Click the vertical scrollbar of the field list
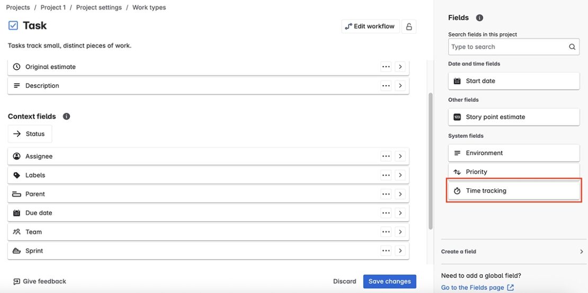 [x=431, y=161]
